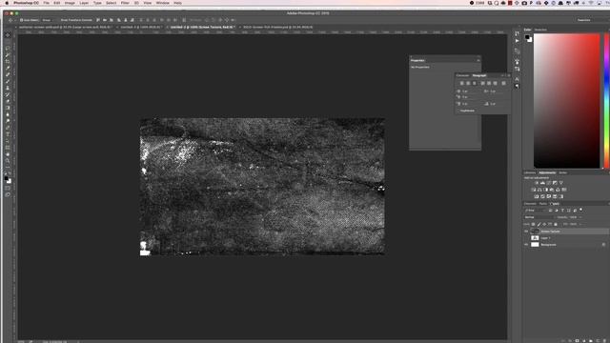
Task: Click the vertical hue slider
Action: (x=606, y=101)
